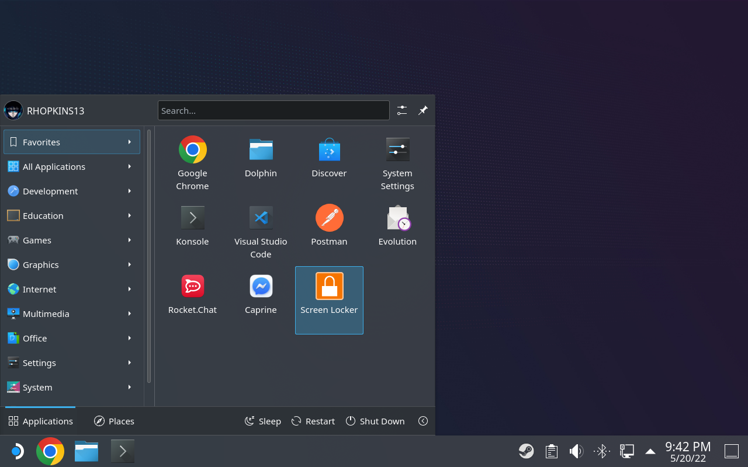748x467 pixels.
Task: Open the clipboard tray icon
Action: pos(551,451)
